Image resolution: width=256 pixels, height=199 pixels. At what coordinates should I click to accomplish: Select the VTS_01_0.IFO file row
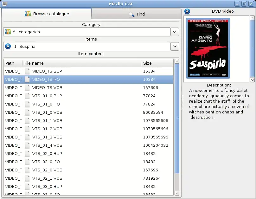pos(88,104)
